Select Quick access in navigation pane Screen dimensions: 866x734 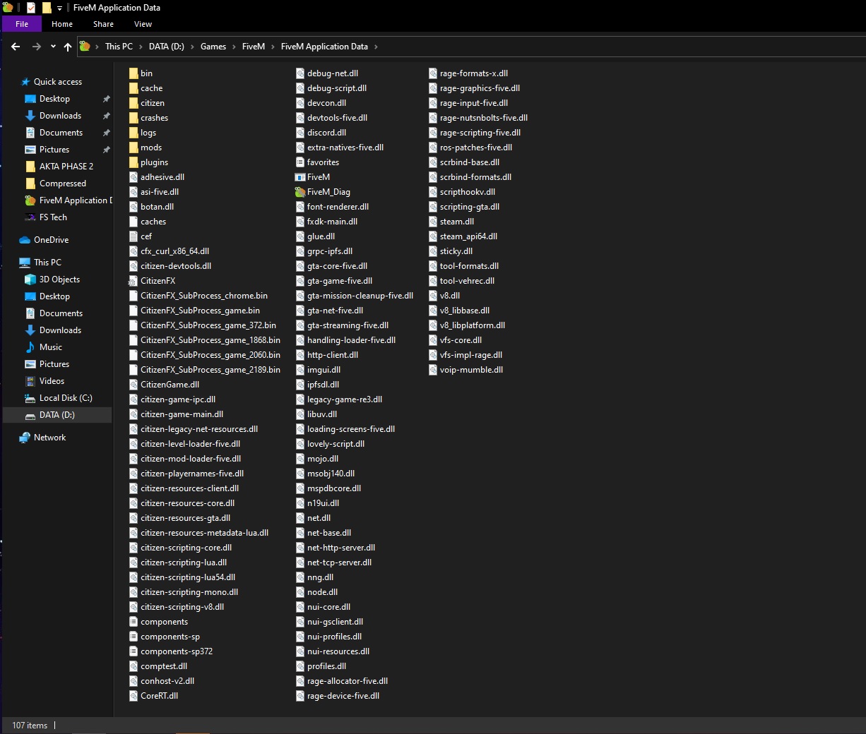(58, 82)
